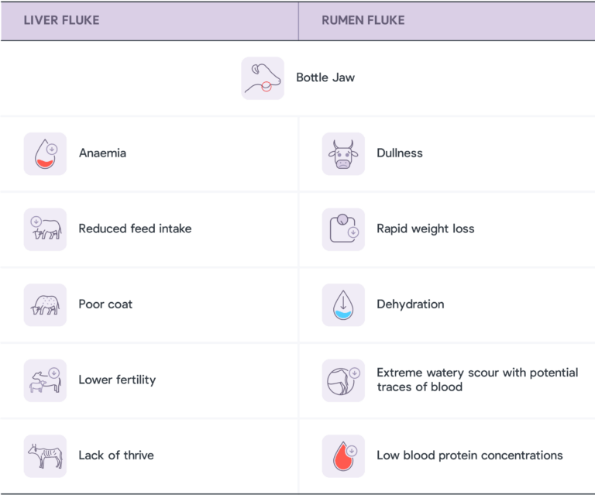This screenshot has width=595, height=495.
Task: Click the RUMEN FLUKE column header
Action: tap(363, 20)
